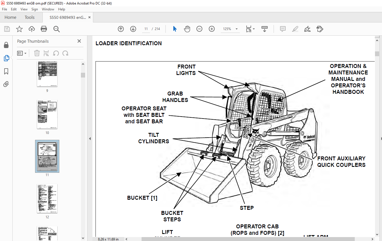Click the read mode scrolling icon
This screenshot has width=382, height=241.
[264, 29]
